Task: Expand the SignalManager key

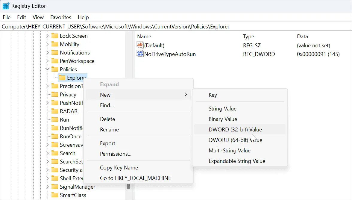Action: (x=47, y=187)
